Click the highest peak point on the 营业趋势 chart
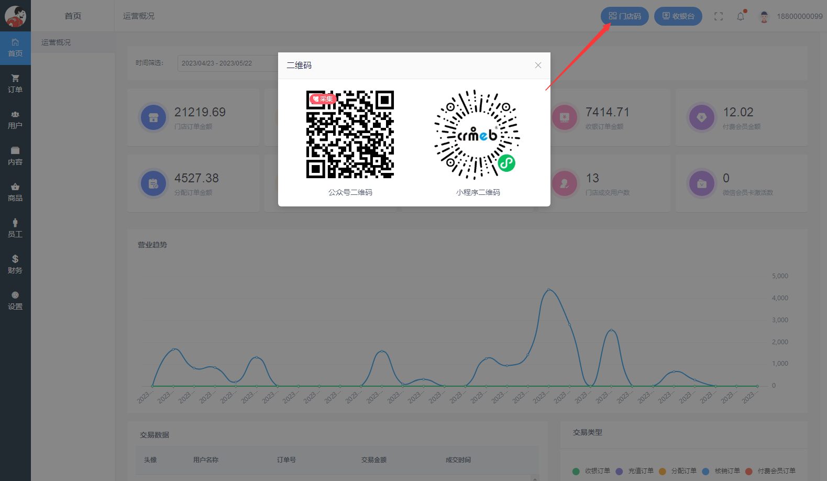The image size is (827, 481). pyautogui.click(x=549, y=289)
